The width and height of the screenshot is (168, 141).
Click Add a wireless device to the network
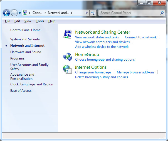pos(102,47)
